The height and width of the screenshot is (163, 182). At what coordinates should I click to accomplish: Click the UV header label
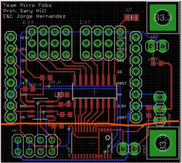(x=14, y=130)
